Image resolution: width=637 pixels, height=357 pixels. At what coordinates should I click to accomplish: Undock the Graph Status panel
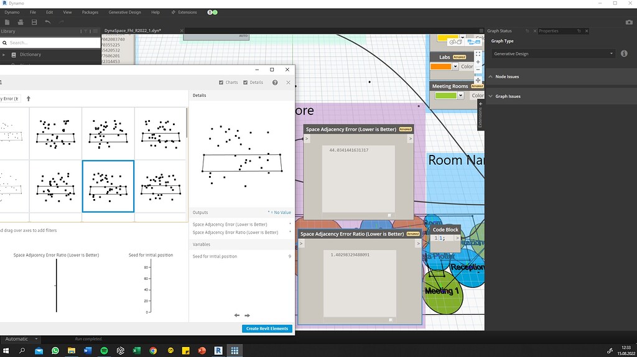coord(528,31)
